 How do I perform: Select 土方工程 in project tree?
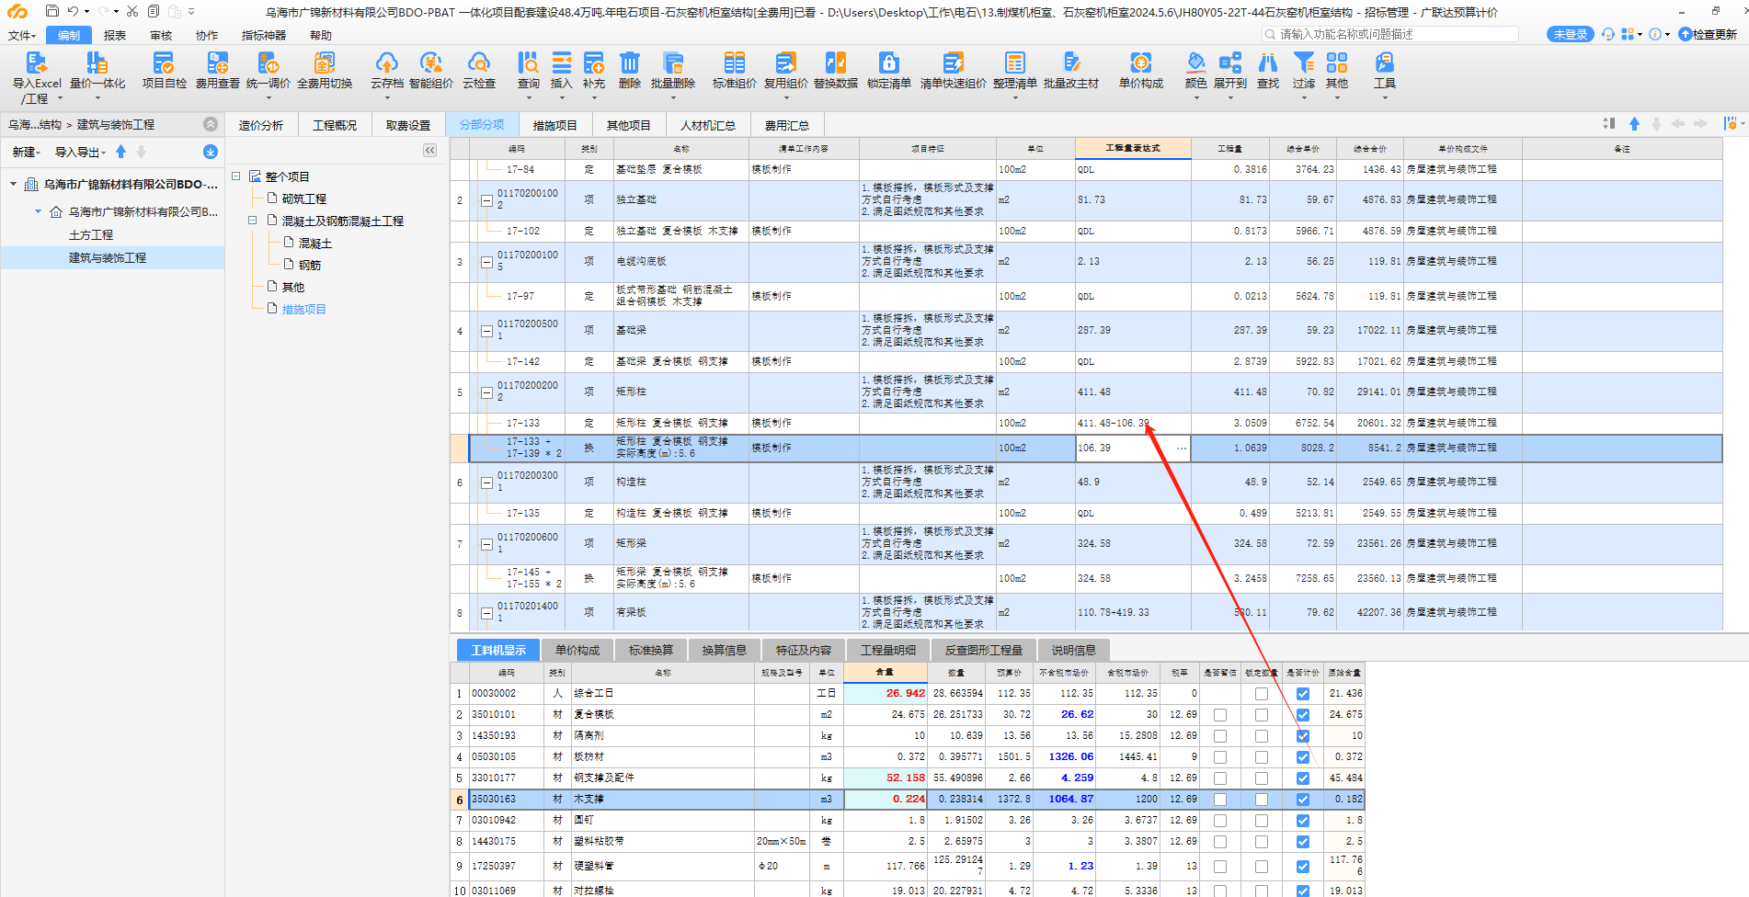(91, 235)
